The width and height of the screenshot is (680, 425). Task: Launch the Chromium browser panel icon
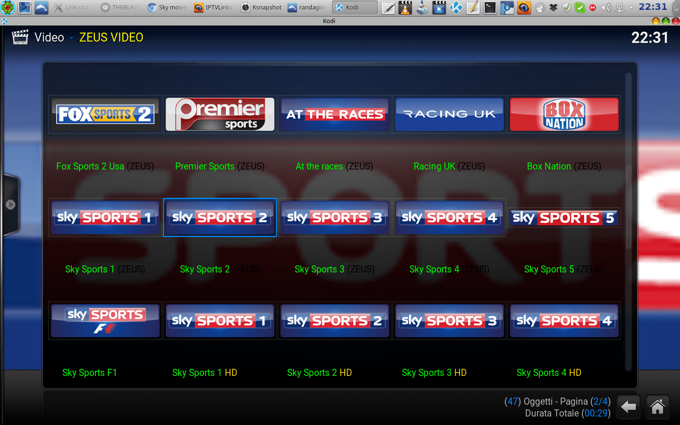click(x=507, y=7)
